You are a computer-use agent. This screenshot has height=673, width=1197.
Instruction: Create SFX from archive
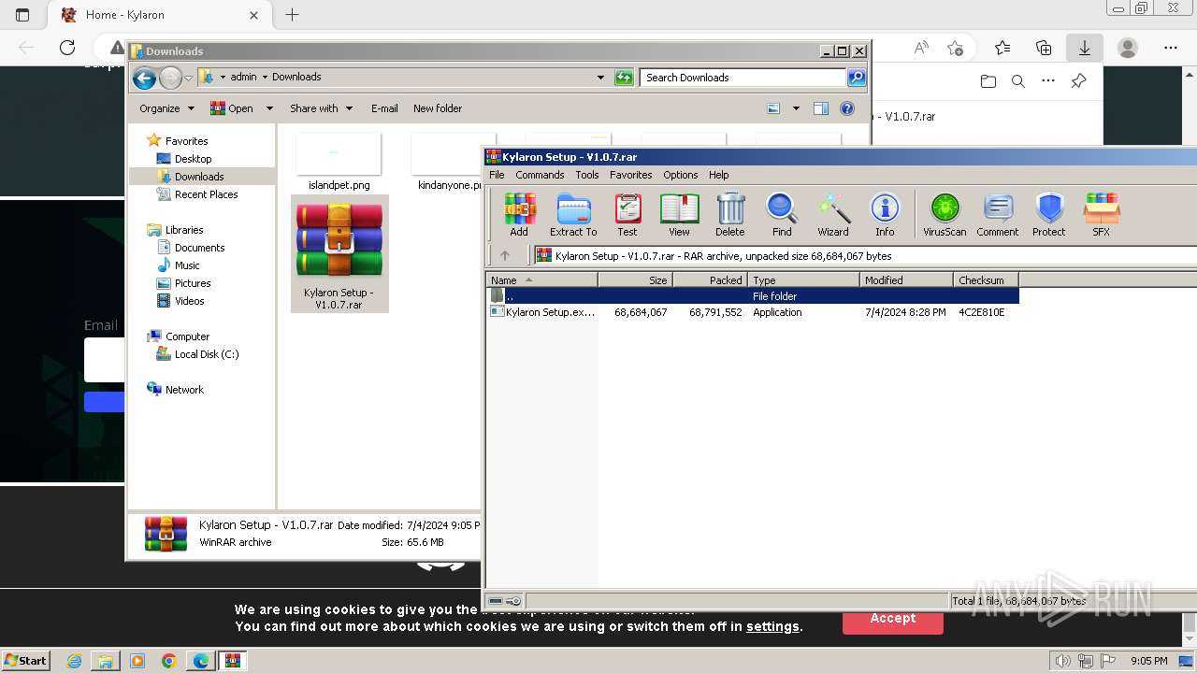click(x=1102, y=215)
